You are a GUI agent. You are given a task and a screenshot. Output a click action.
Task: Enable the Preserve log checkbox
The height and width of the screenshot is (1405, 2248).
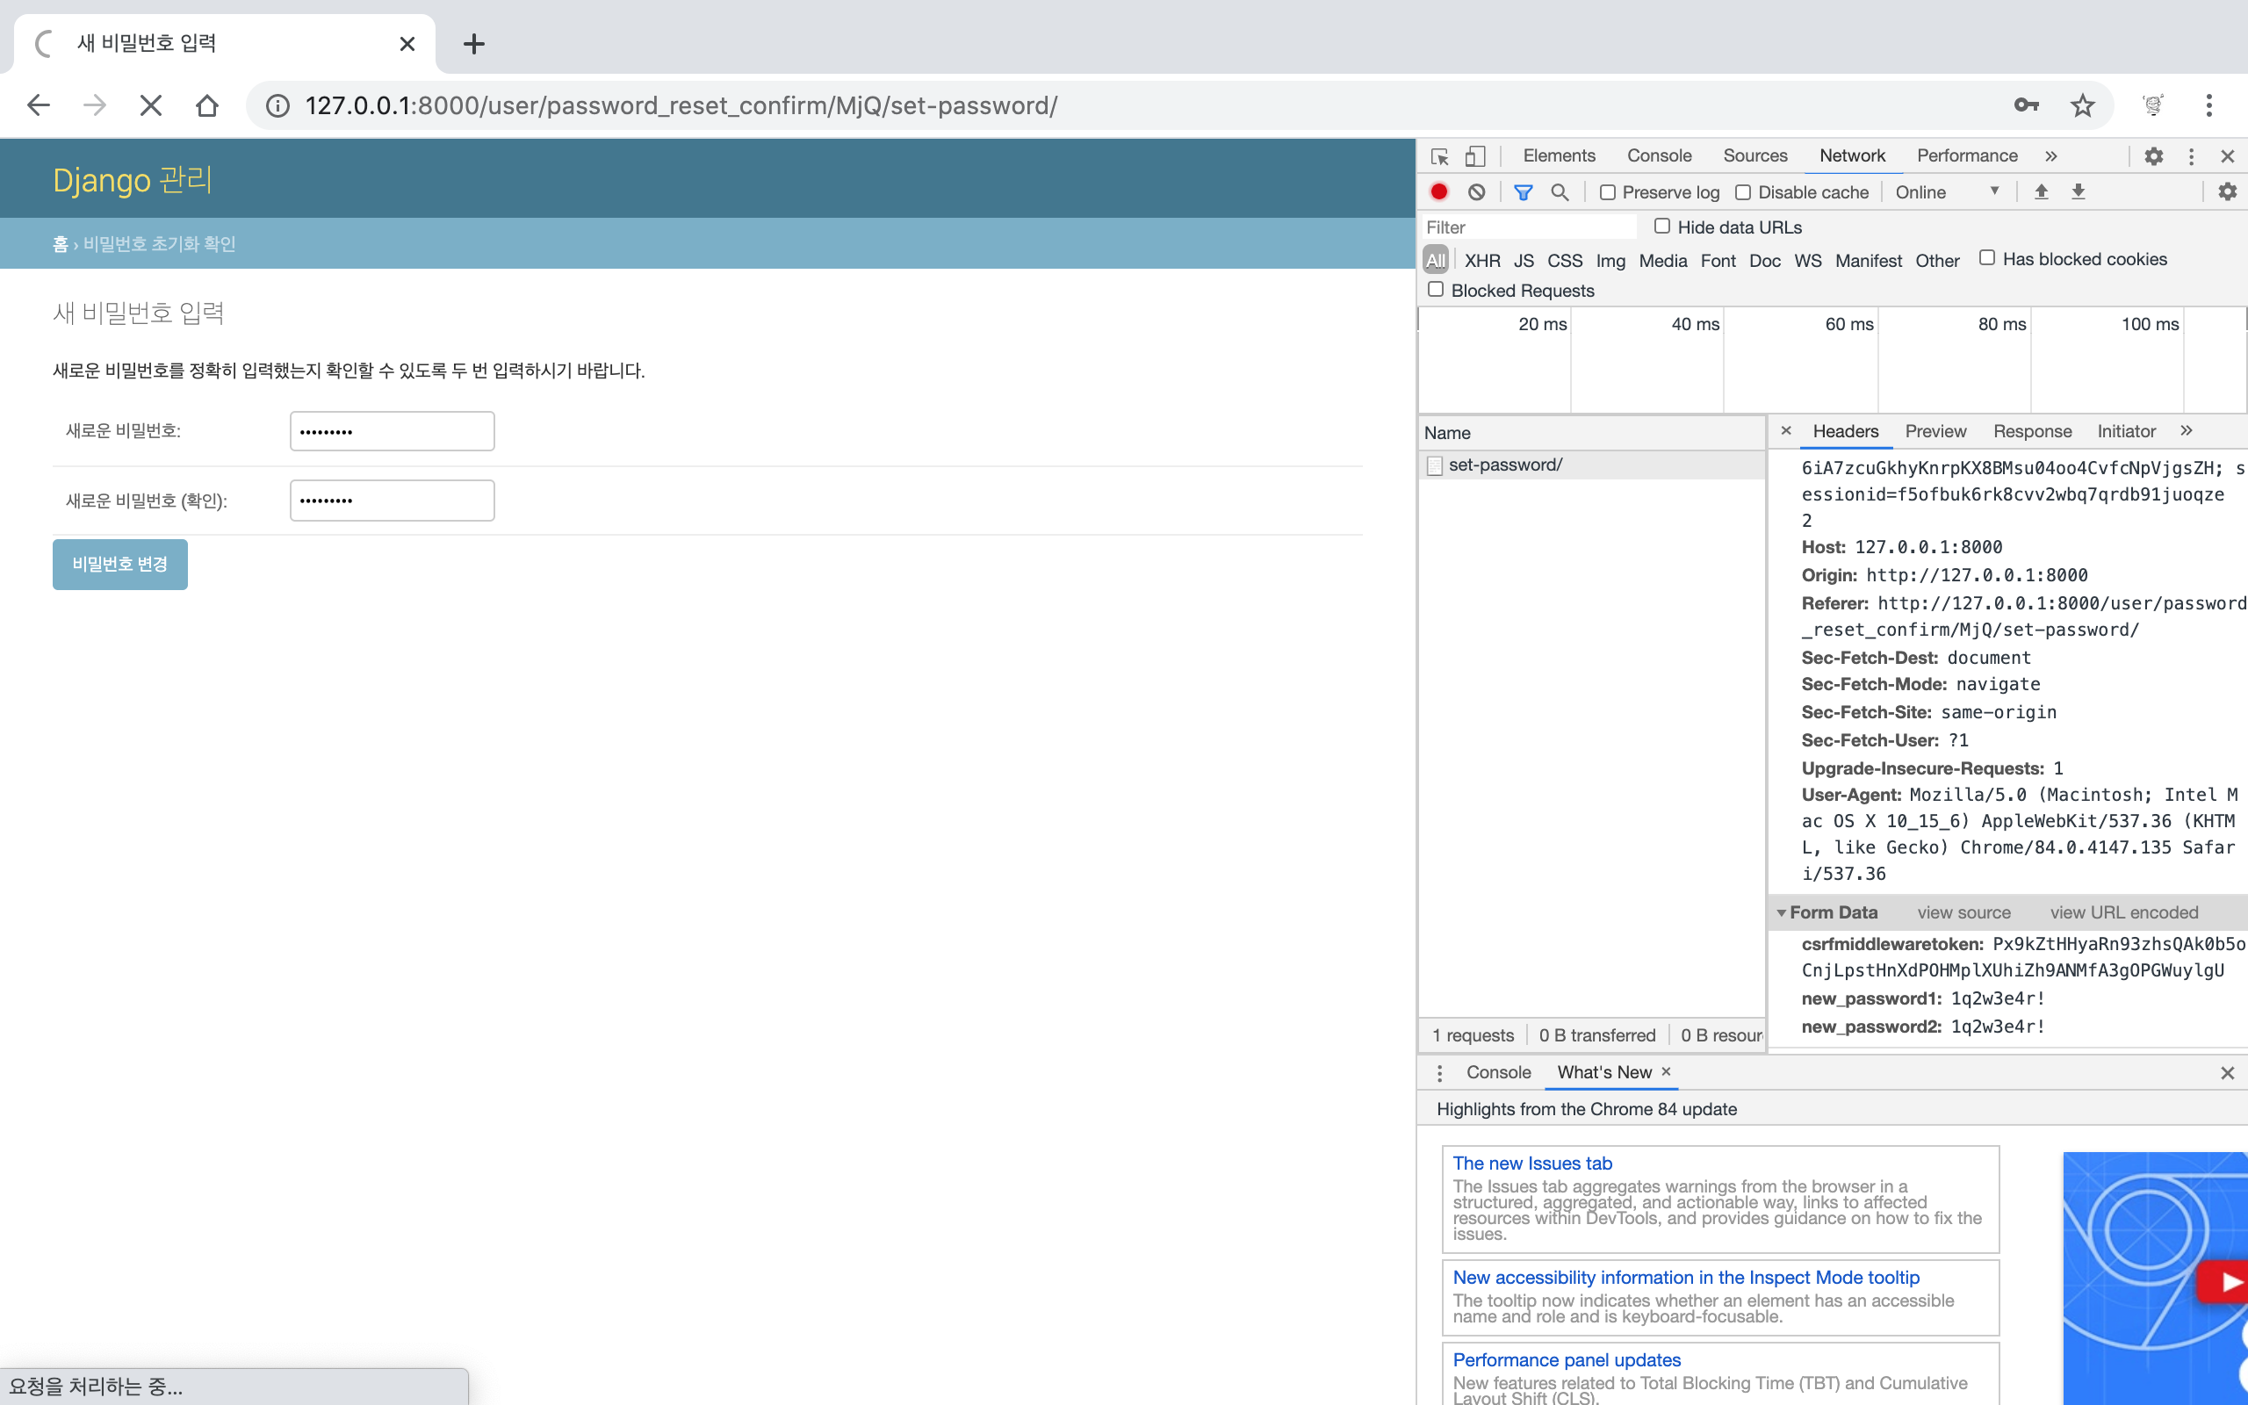pyautogui.click(x=1608, y=192)
